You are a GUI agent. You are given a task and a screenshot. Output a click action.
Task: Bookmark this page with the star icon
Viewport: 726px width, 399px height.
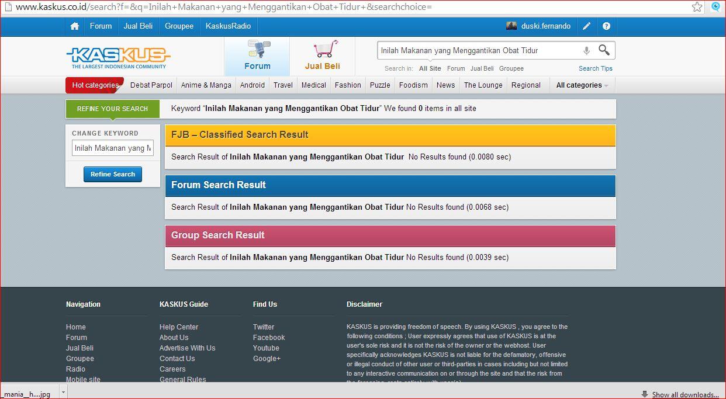coord(697,7)
